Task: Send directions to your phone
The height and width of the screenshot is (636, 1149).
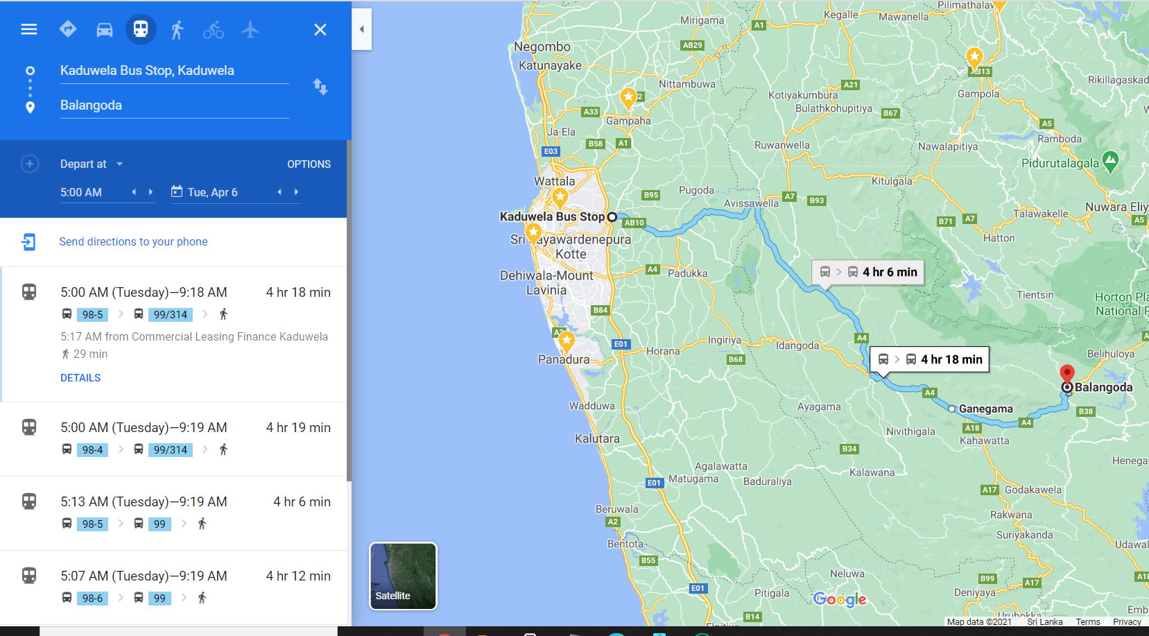Action: (x=133, y=242)
